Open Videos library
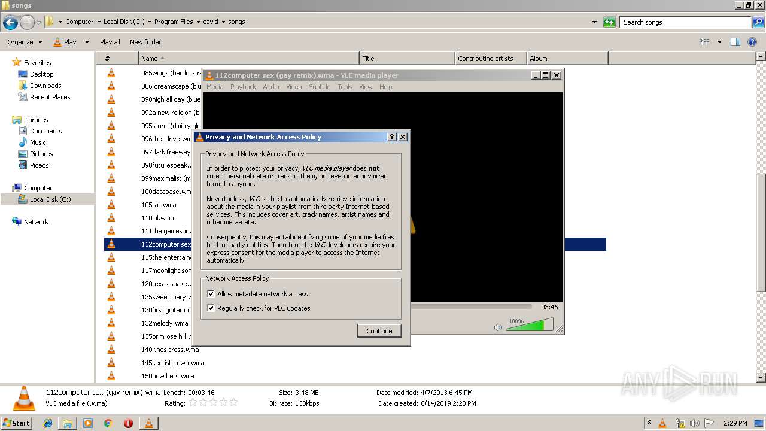This screenshot has width=766, height=431. tap(39, 165)
